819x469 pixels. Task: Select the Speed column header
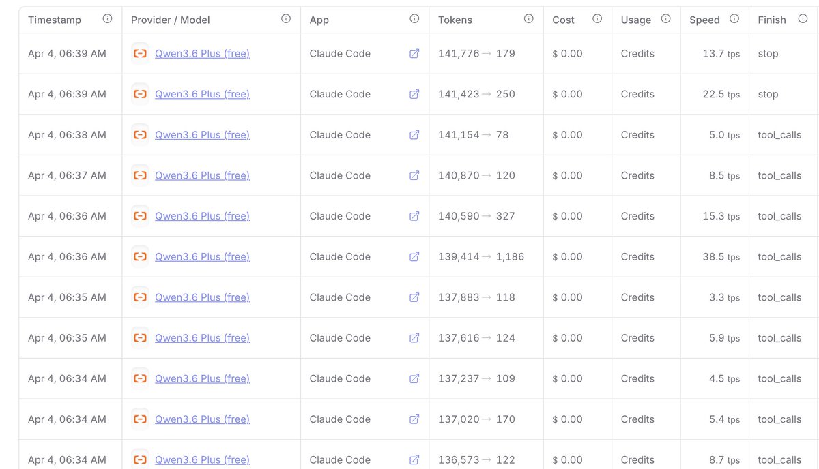tap(704, 20)
